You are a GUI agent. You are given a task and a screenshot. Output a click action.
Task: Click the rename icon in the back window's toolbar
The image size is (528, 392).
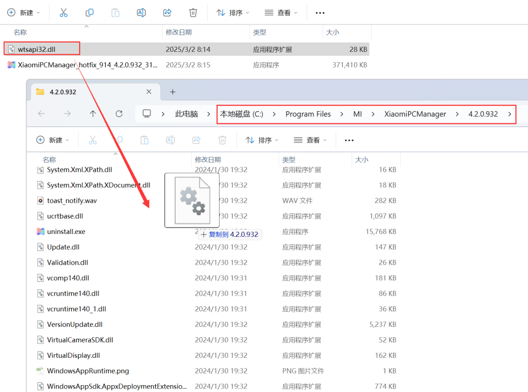[141, 13]
